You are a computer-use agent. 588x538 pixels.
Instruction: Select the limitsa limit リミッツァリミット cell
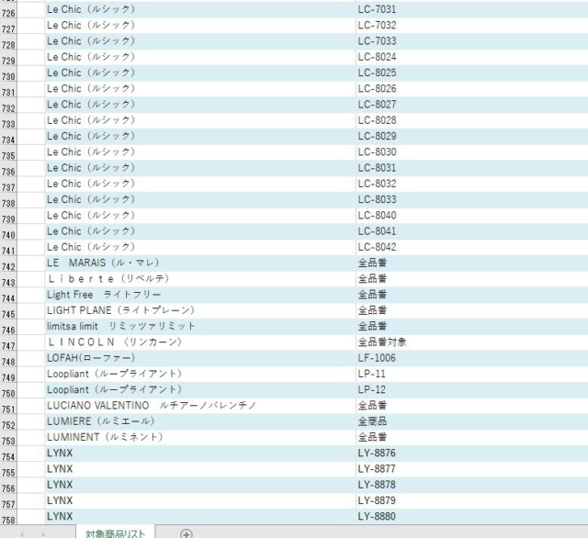(x=200, y=326)
